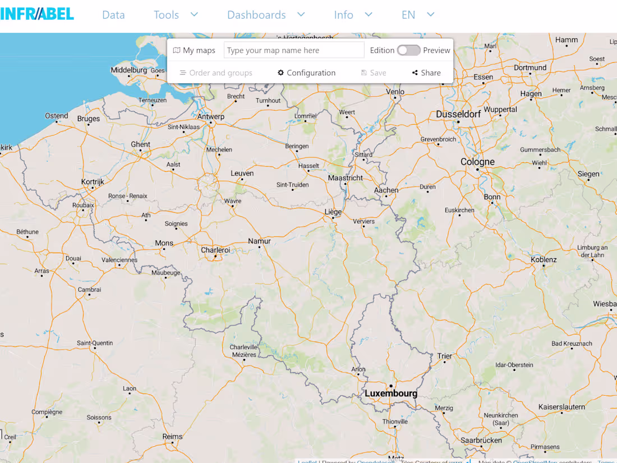This screenshot has height=463, width=617.
Task: Expand the Dashboards dropdown chevron
Action: (301, 15)
